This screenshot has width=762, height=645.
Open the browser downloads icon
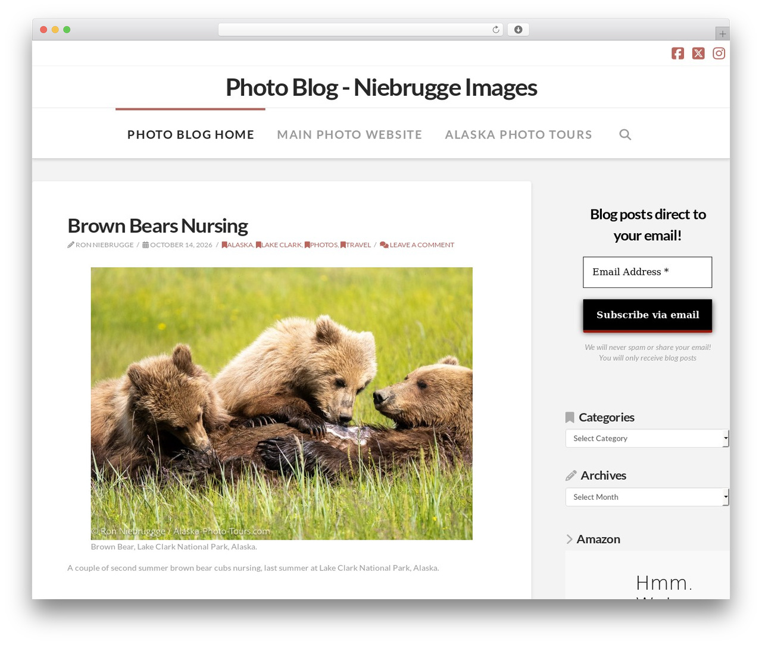(x=519, y=30)
